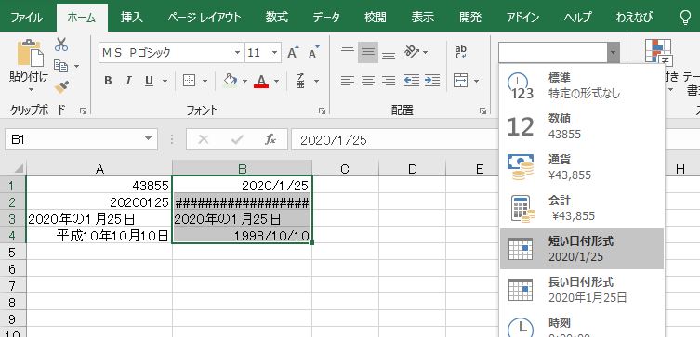The height and width of the screenshot is (337, 700).
Task: Switch to the 表示 tab
Action: (x=423, y=18)
